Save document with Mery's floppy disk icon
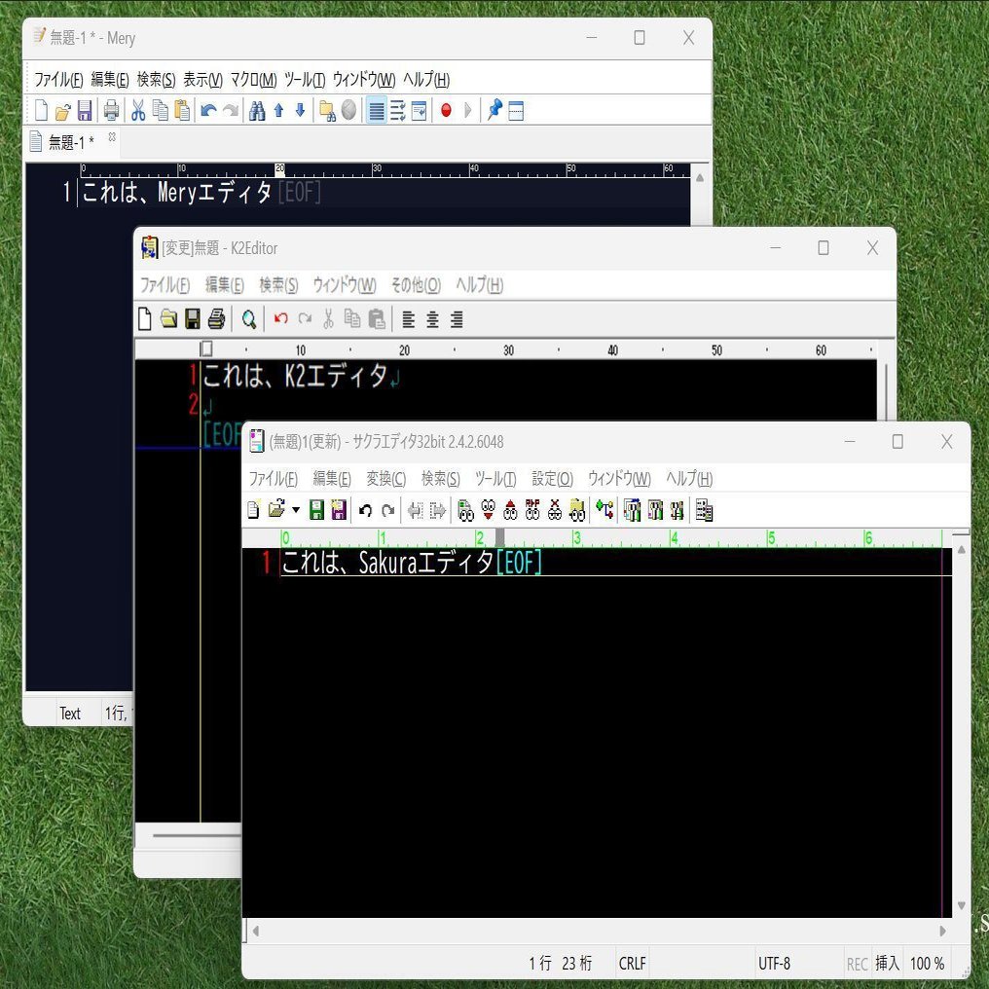Screen dimensions: 989x989 85,110
